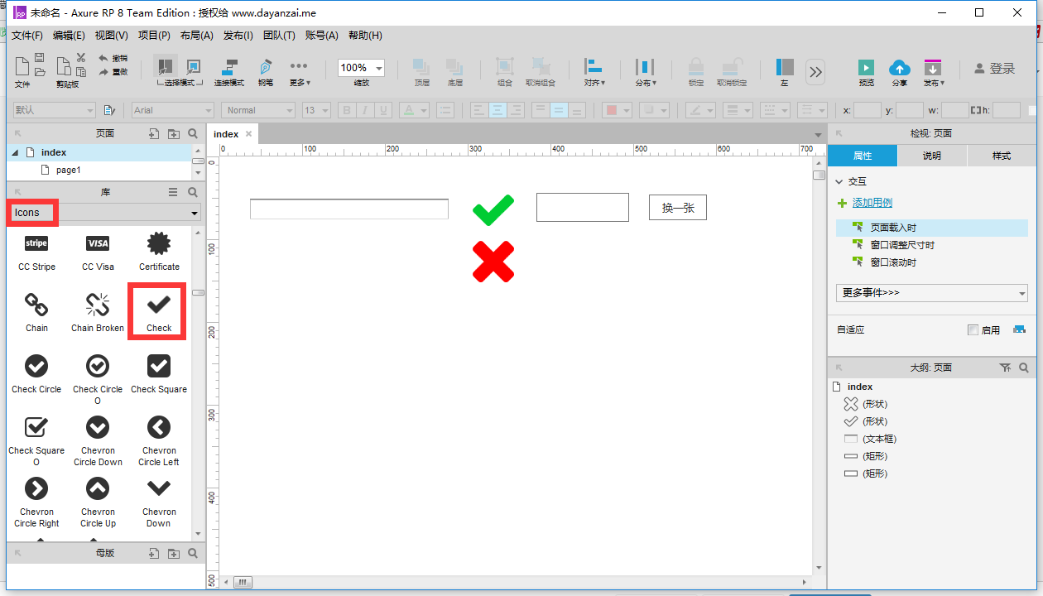This screenshot has height=596, width=1043.
Task: Click the Preview toolbar button
Action: (x=866, y=72)
